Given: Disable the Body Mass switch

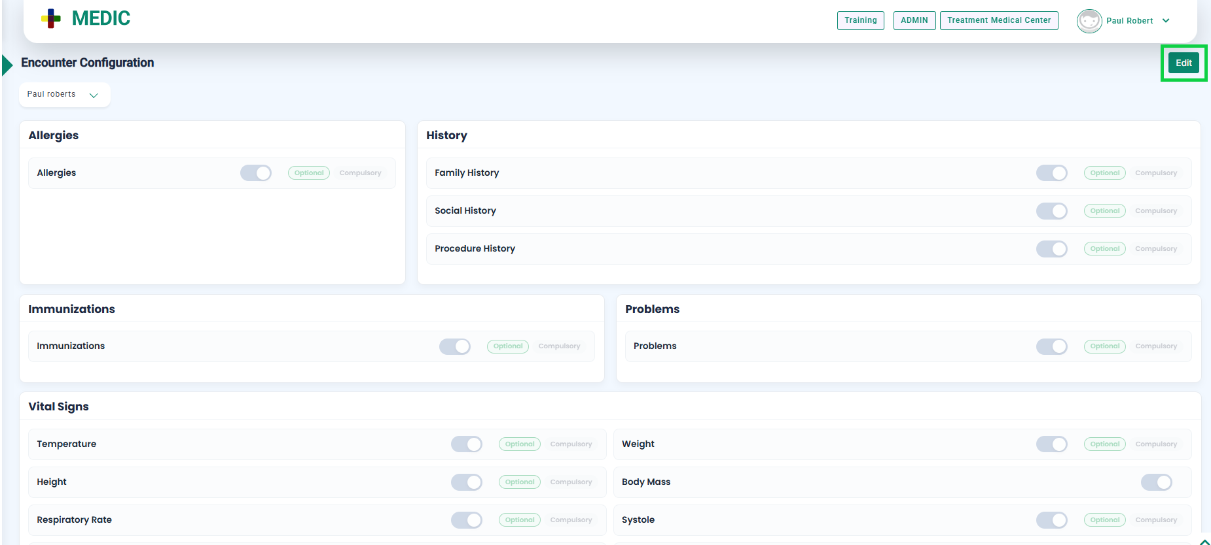Looking at the screenshot, I should click(1156, 482).
